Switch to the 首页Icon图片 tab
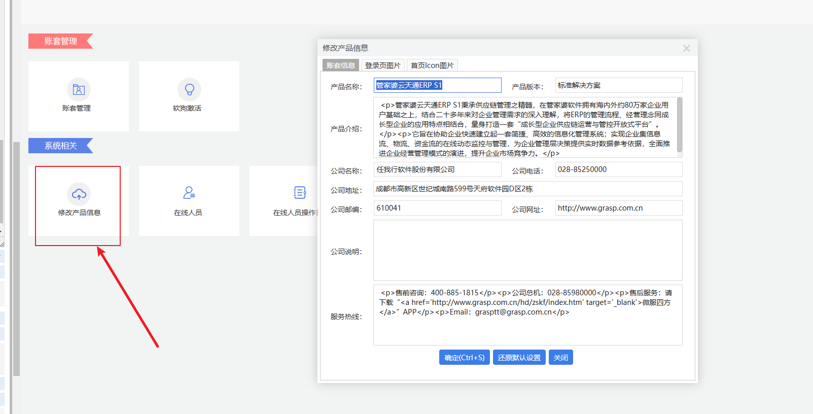813x414 pixels. pyautogui.click(x=432, y=65)
